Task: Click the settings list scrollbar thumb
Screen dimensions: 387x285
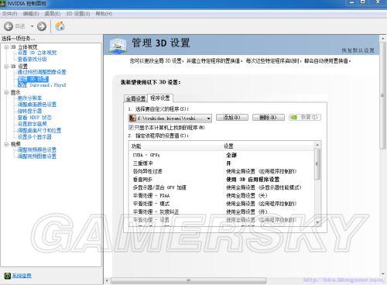Action: pyautogui.click(x=317, y=164)
